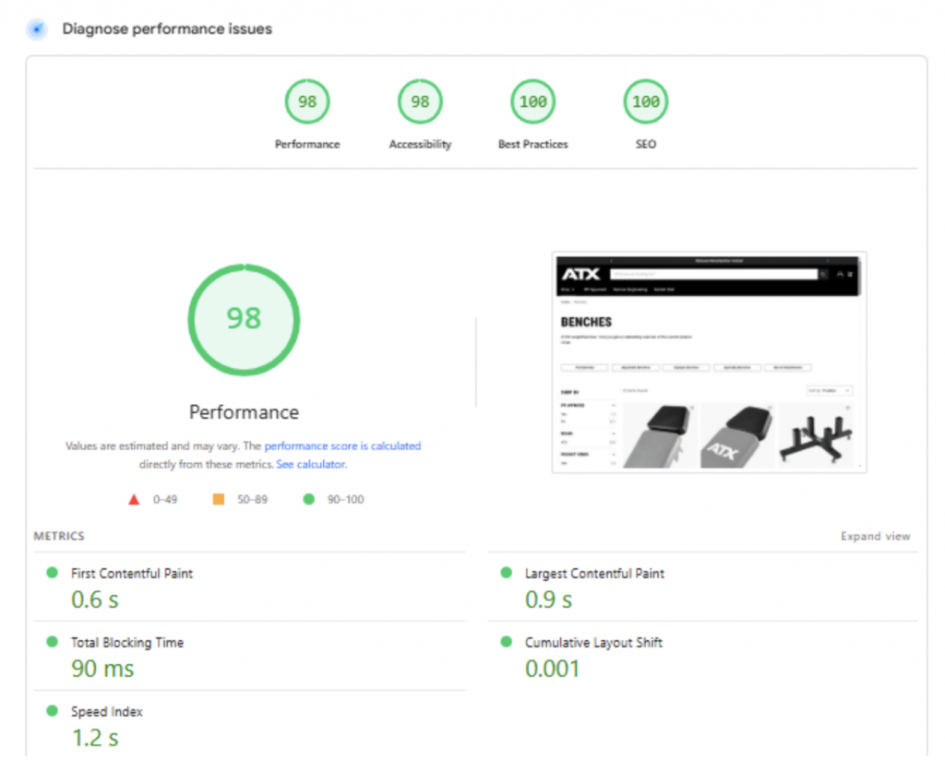Click the orange square 50–89 legend icon
Image resolution: width=945 pixels, height=760 pixels.
pos(219,499)
